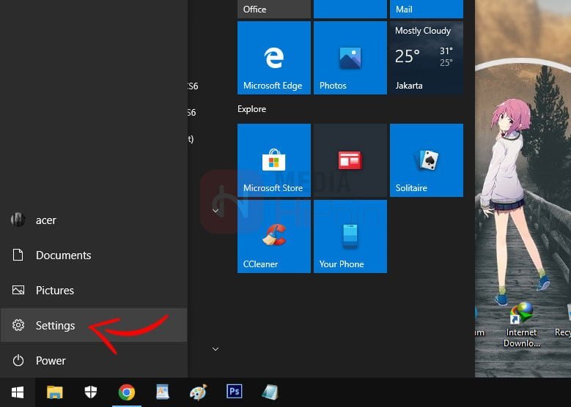Open the Documents folder shortcut
The image size is (571, 407).
(94, 255)
